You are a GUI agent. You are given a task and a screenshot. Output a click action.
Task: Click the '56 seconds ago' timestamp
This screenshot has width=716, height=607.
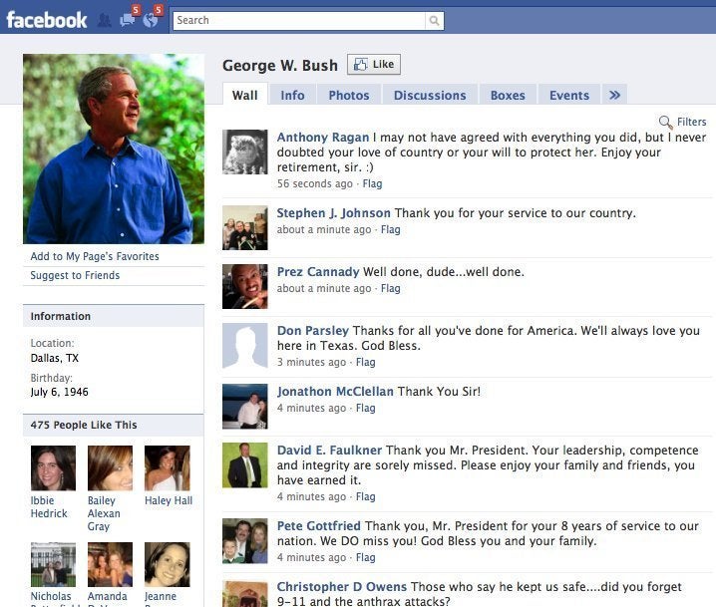(314, 184)
